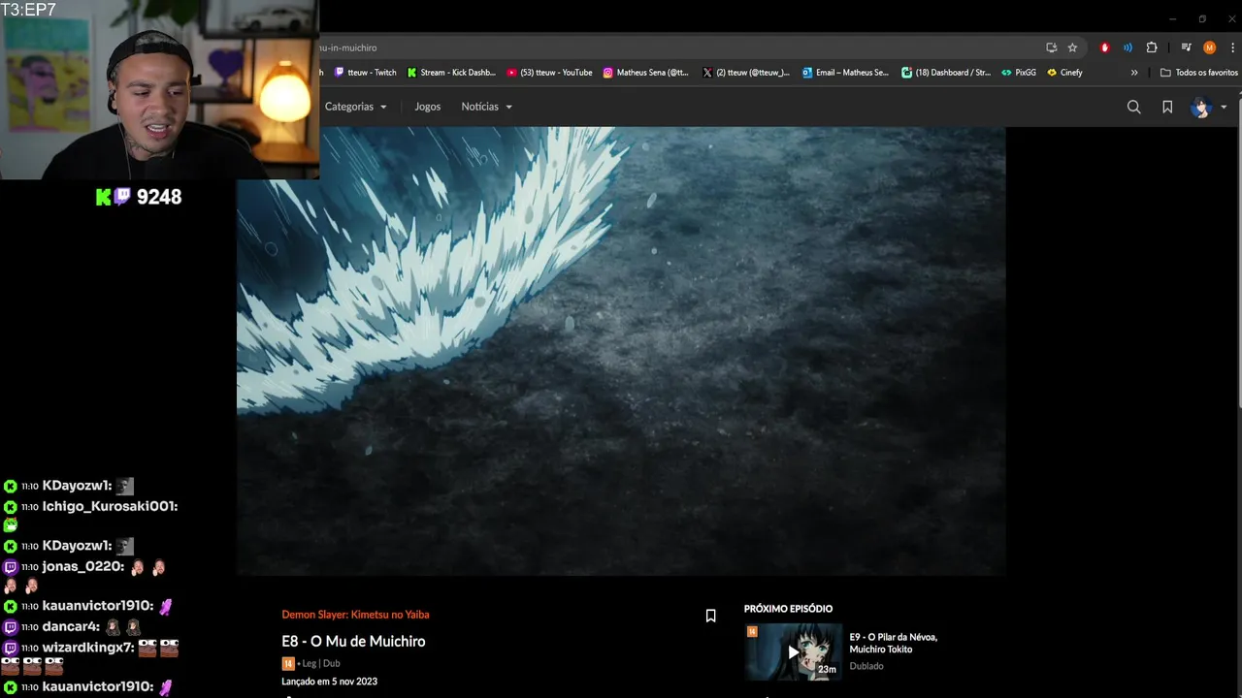Minimize the Chrome window

click(1172, 18)
